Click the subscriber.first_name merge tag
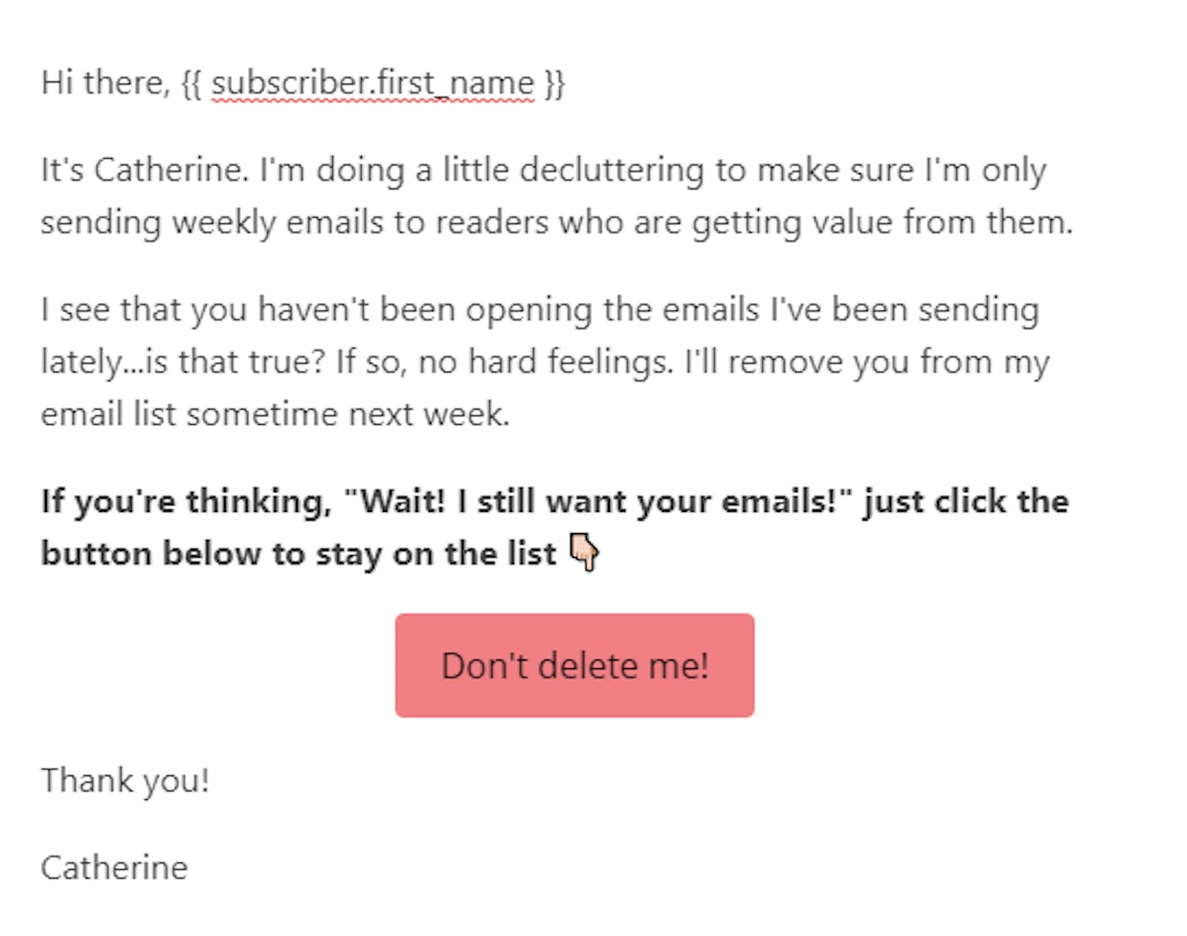The height and width of the screenshot is (936, 1187). click(372, 83)
